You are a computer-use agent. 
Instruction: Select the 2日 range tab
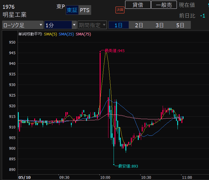tap(139, 25)
